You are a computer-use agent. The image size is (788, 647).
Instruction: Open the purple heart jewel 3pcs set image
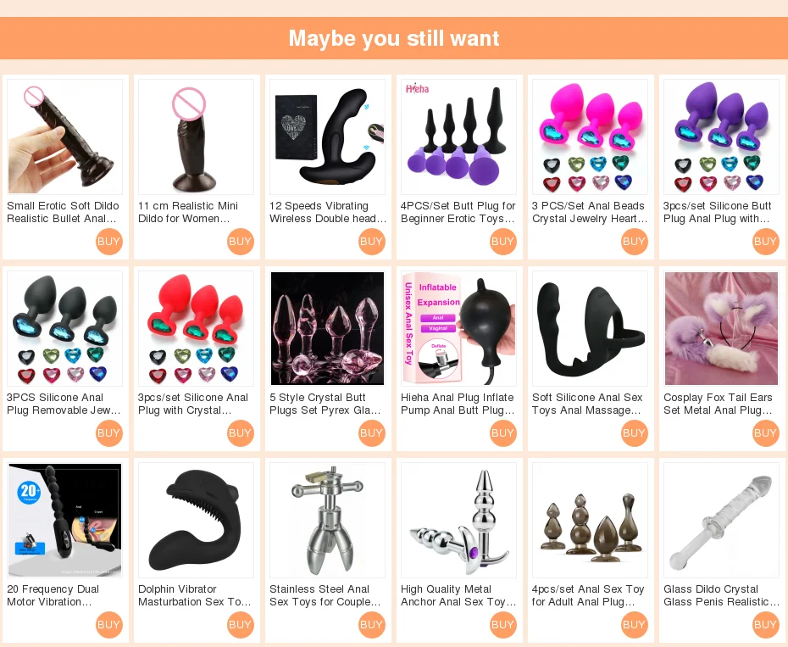721,137
